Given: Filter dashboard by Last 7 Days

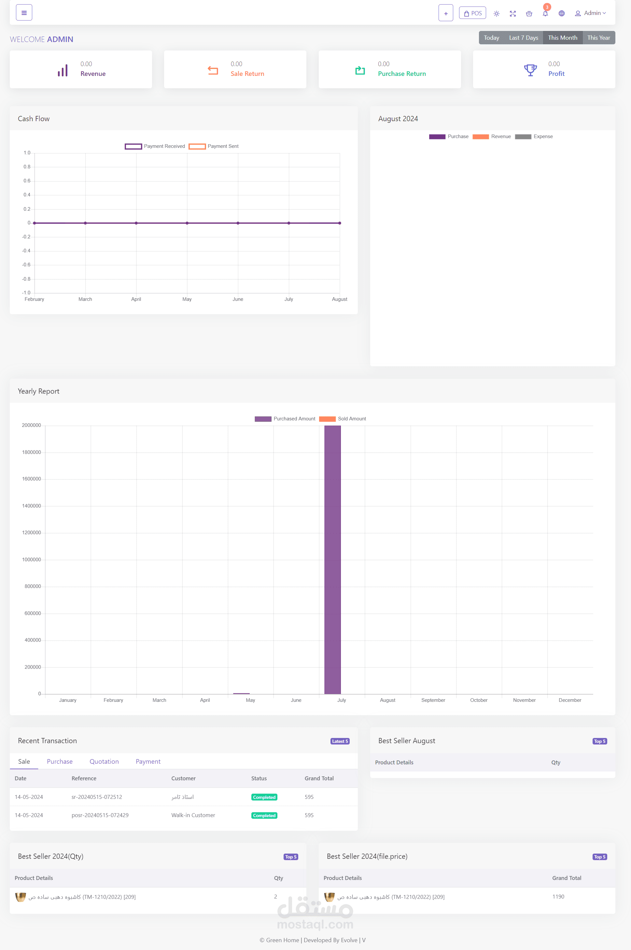Looking at the screenshot, I should (523, 37).
